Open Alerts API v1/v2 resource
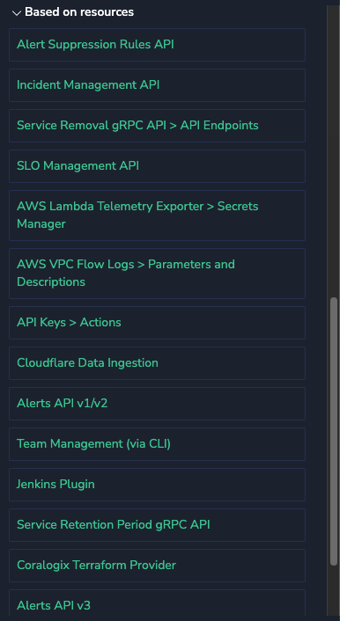This screenshot has height=621, width=340. pyautogui.click(x=157, y=404)
